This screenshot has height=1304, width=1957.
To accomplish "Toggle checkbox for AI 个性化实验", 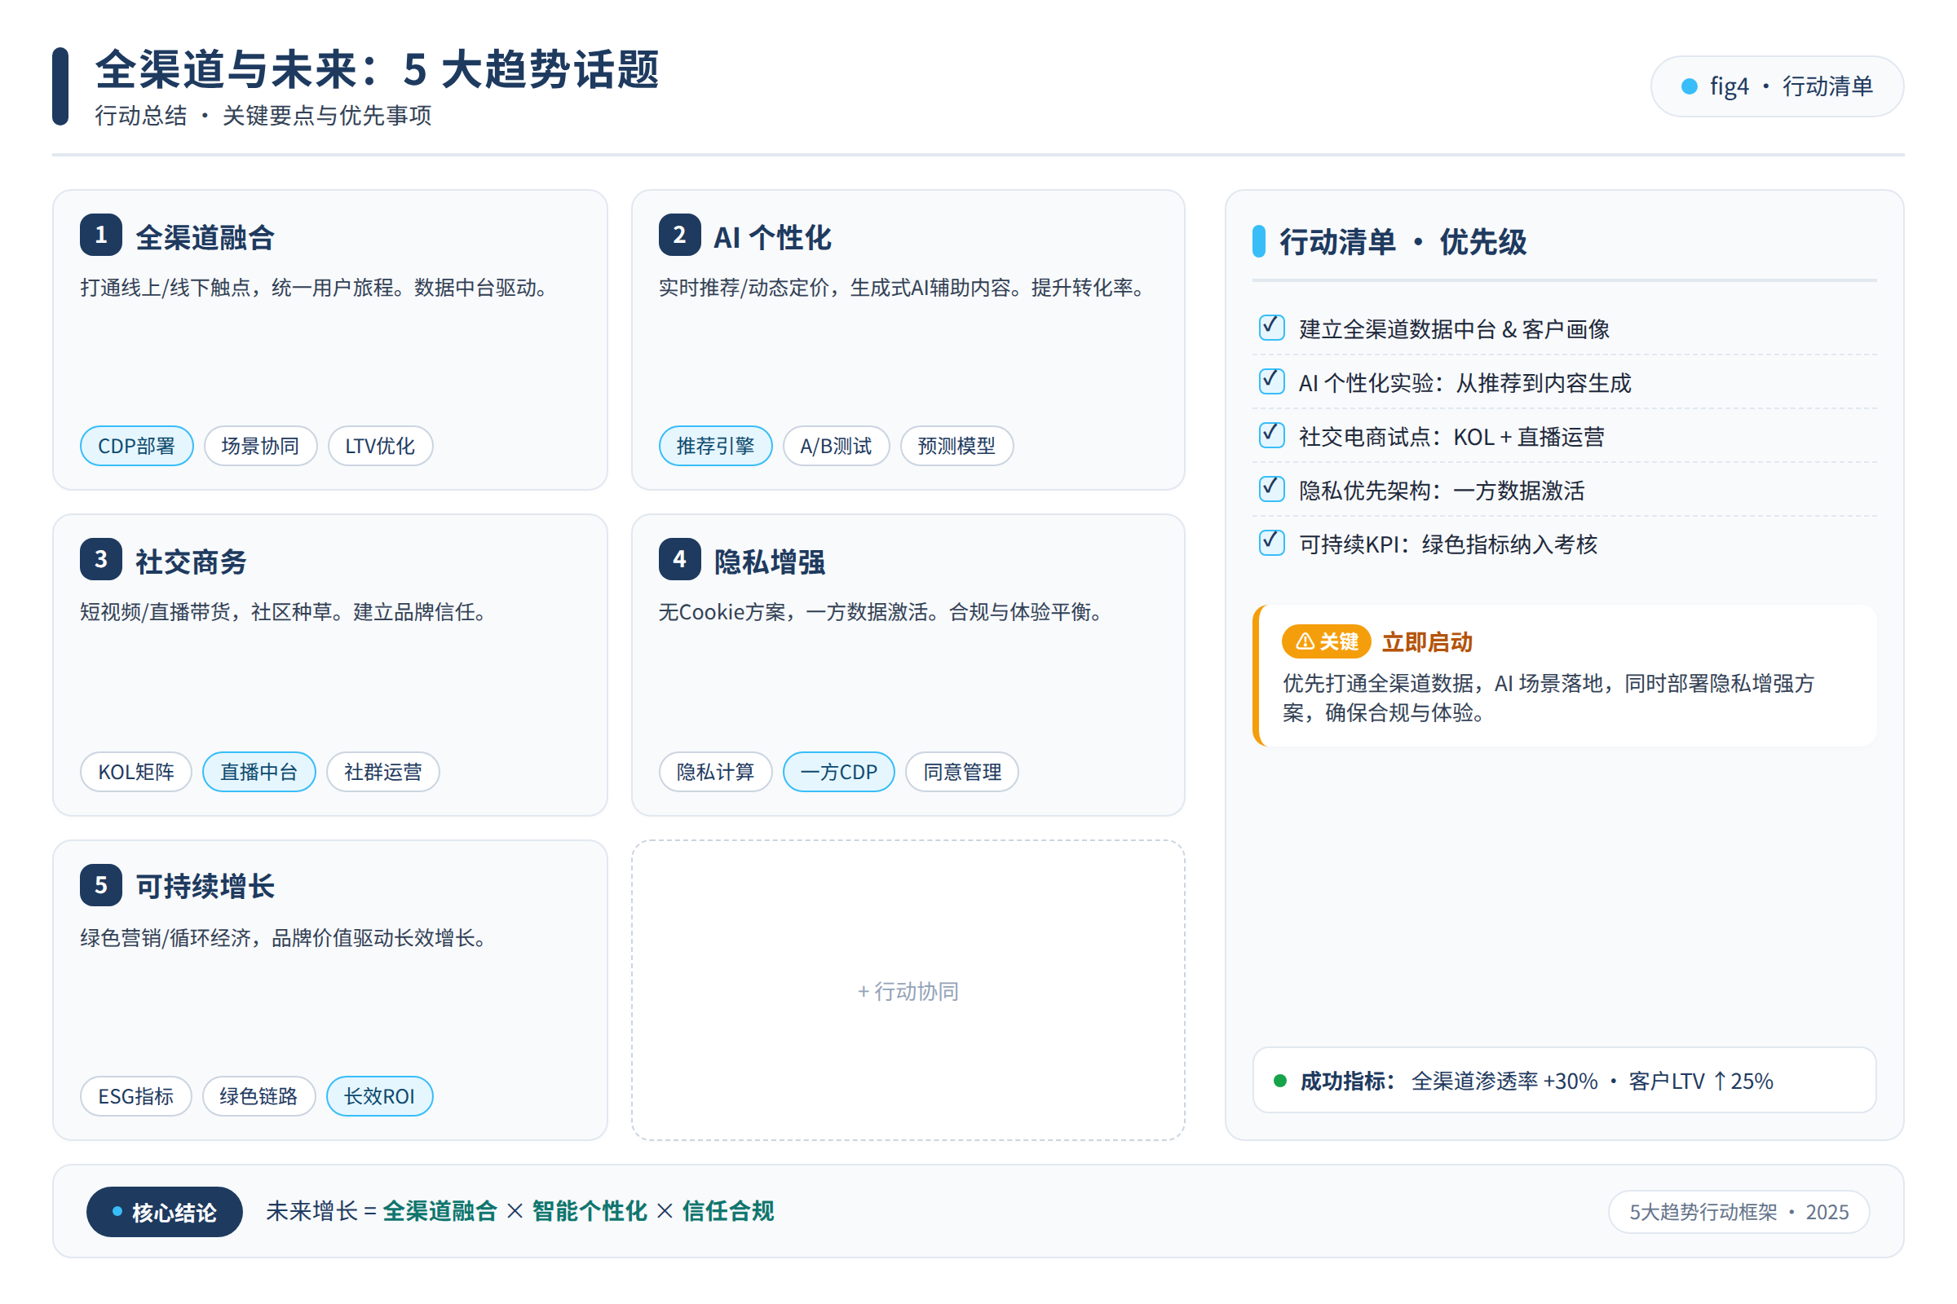I will point(1271,381).
